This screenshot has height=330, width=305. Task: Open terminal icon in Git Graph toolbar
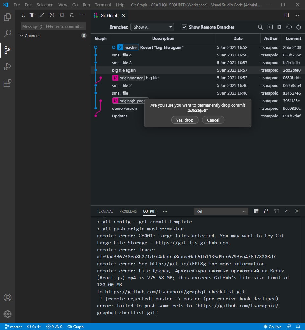(270, 27)
